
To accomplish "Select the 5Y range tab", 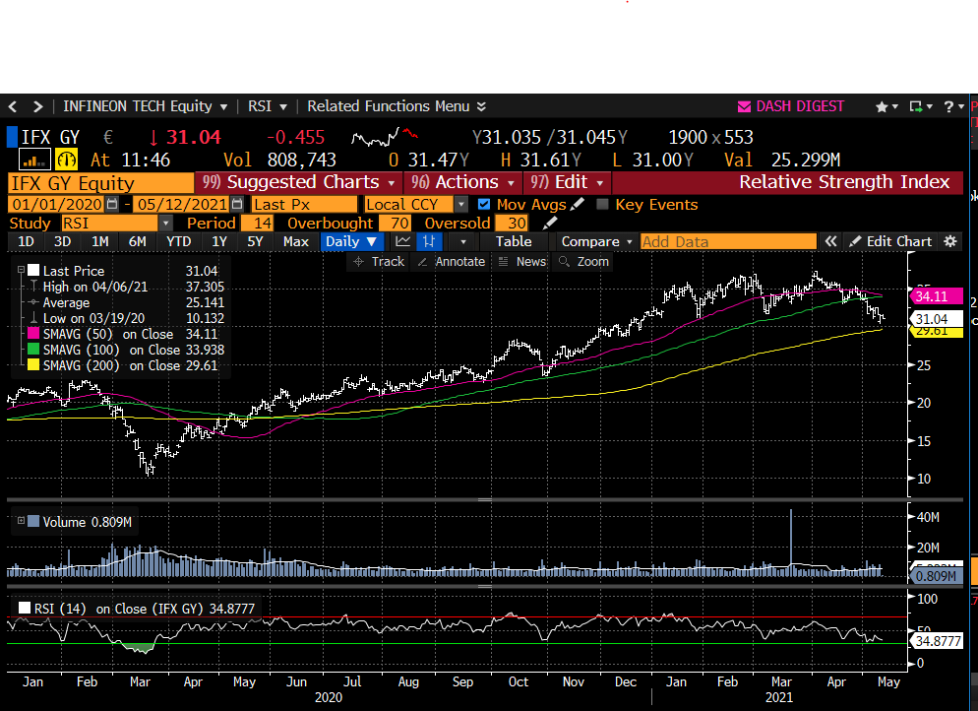I will (255, 241).
